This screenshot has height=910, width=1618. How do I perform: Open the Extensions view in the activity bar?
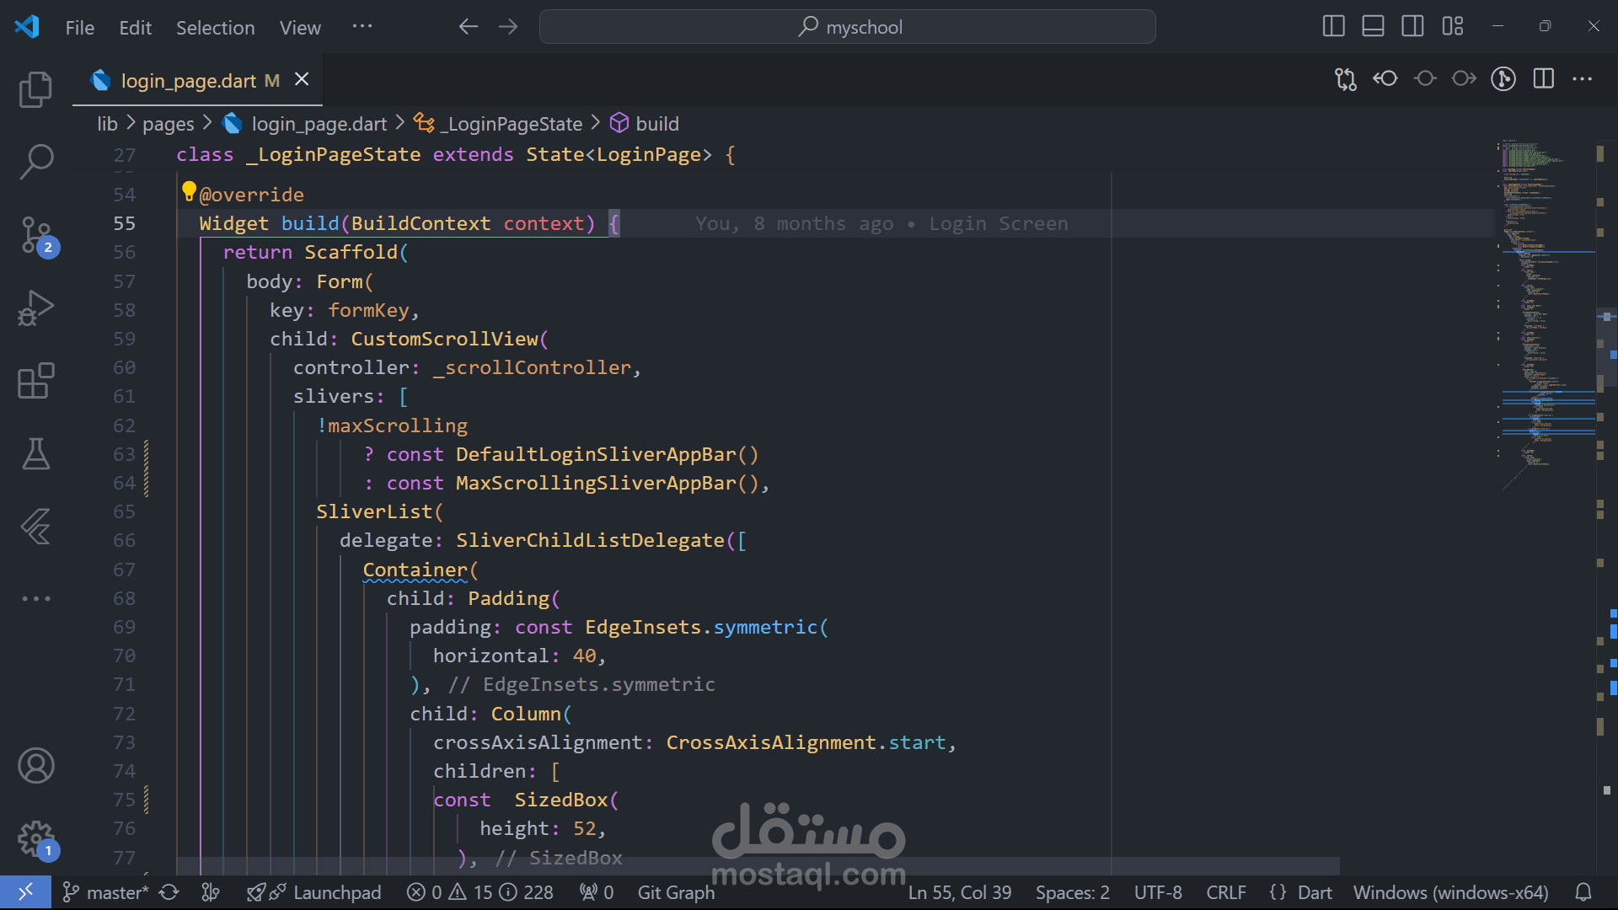tap(35, 381)
